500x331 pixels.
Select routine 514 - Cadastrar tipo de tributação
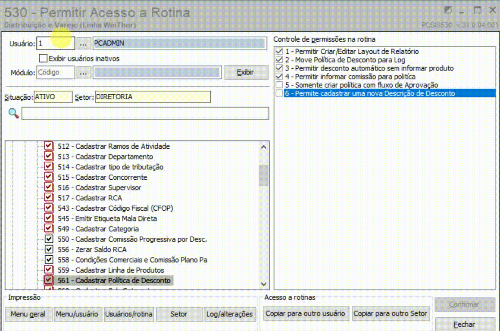point(111,167)
